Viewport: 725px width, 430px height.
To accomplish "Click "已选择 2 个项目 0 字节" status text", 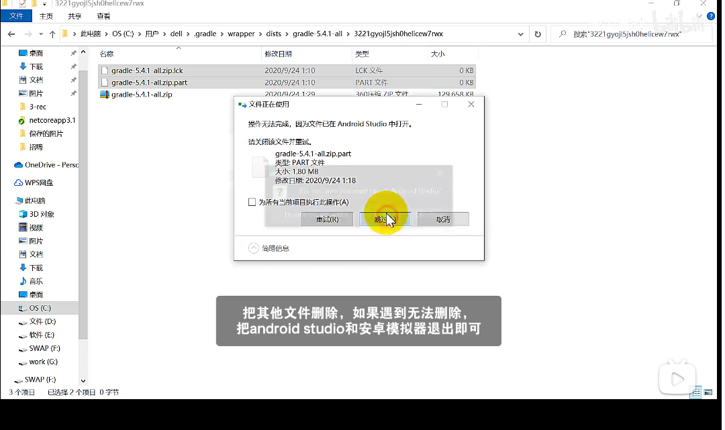I will pos(83,392).
